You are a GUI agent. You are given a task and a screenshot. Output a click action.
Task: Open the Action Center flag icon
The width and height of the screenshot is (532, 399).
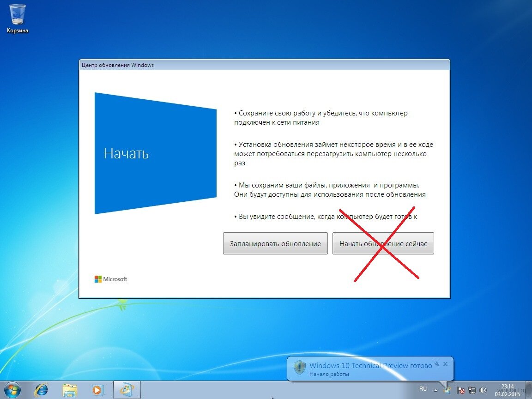tap(460, 390)
